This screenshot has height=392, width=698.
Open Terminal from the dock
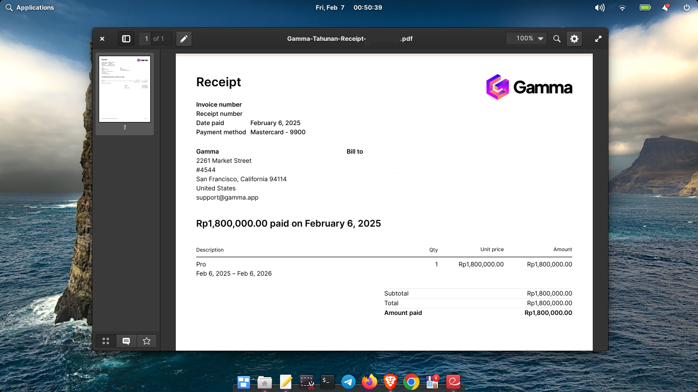(328, 381)
